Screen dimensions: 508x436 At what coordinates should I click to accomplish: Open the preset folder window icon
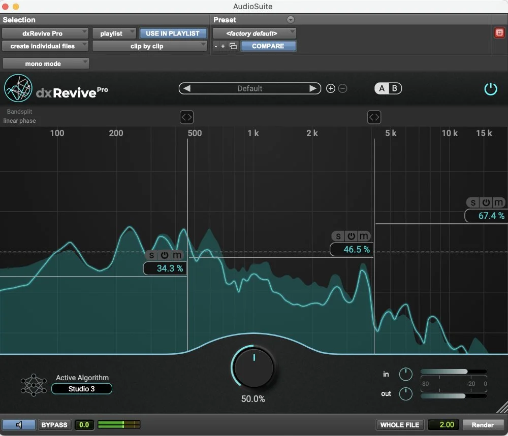tap(233, 46)
